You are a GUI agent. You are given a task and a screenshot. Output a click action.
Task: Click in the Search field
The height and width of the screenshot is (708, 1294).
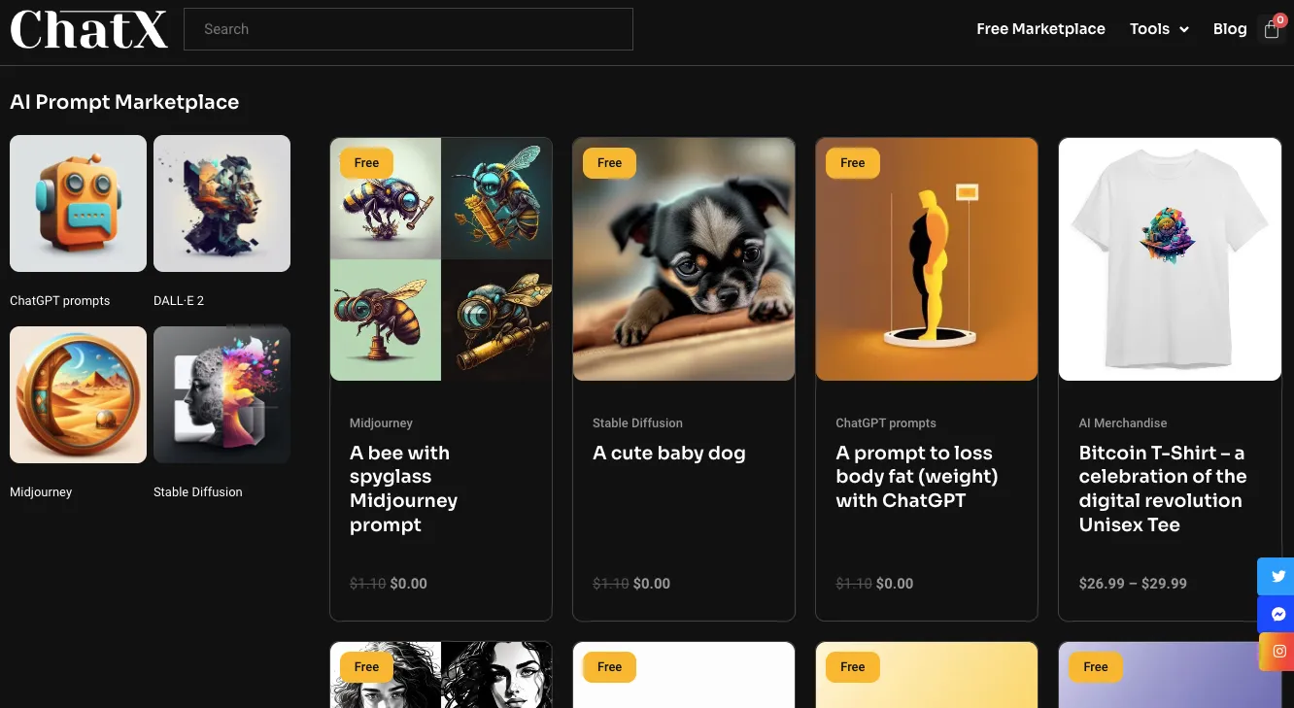(x=408, y=29)
